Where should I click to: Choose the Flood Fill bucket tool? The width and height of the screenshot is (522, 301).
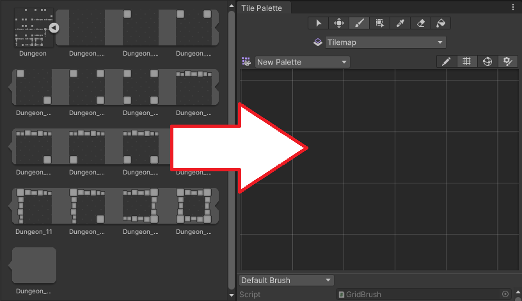tap(441, 23)
